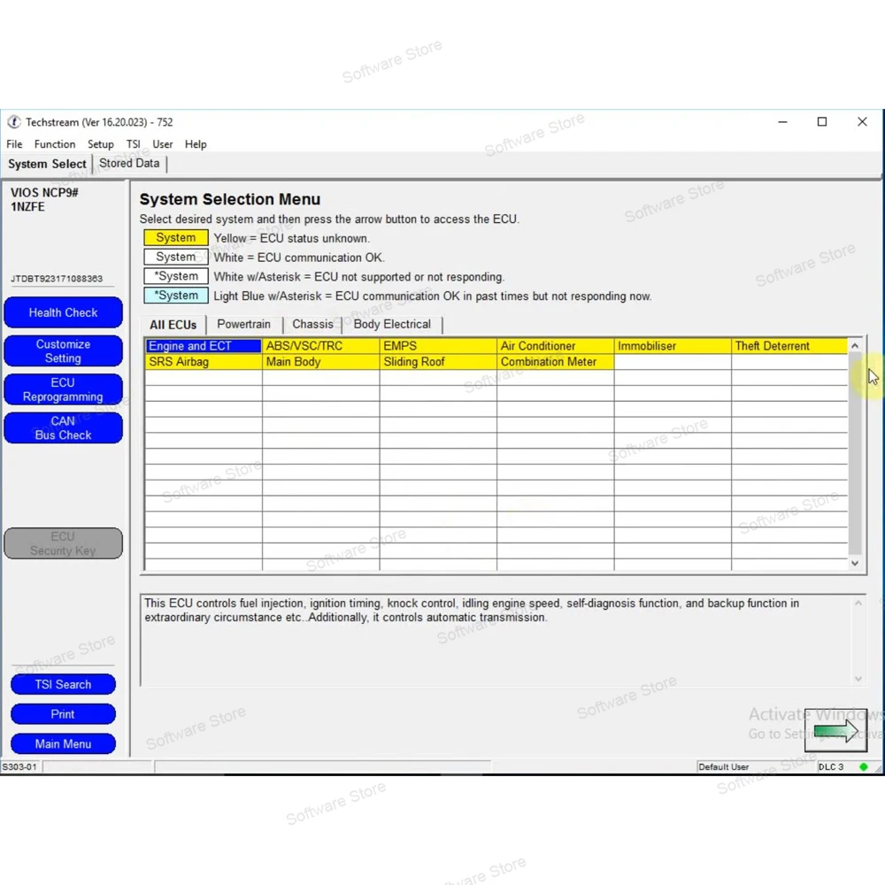Select the Main Body system cell
Image resolution: width=885 pixels, height=885 pixels.
tap(320, 362)
